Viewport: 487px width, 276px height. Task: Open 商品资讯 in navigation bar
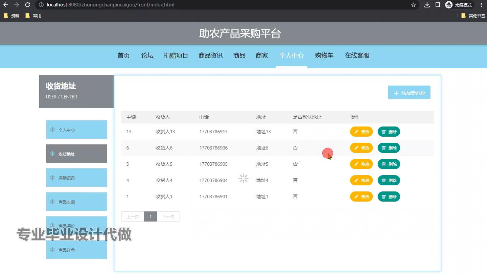pyautogui.click(x=211, y=55)
